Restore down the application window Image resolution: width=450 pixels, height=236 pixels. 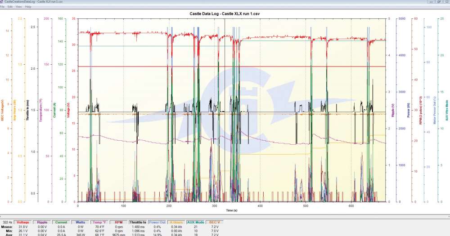point(440,2)
